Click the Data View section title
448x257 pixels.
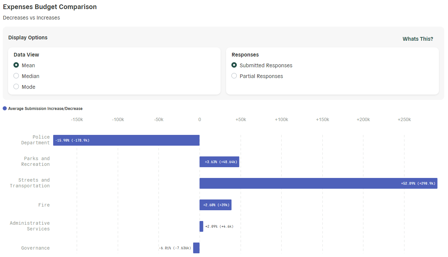(x=26, y=55)
